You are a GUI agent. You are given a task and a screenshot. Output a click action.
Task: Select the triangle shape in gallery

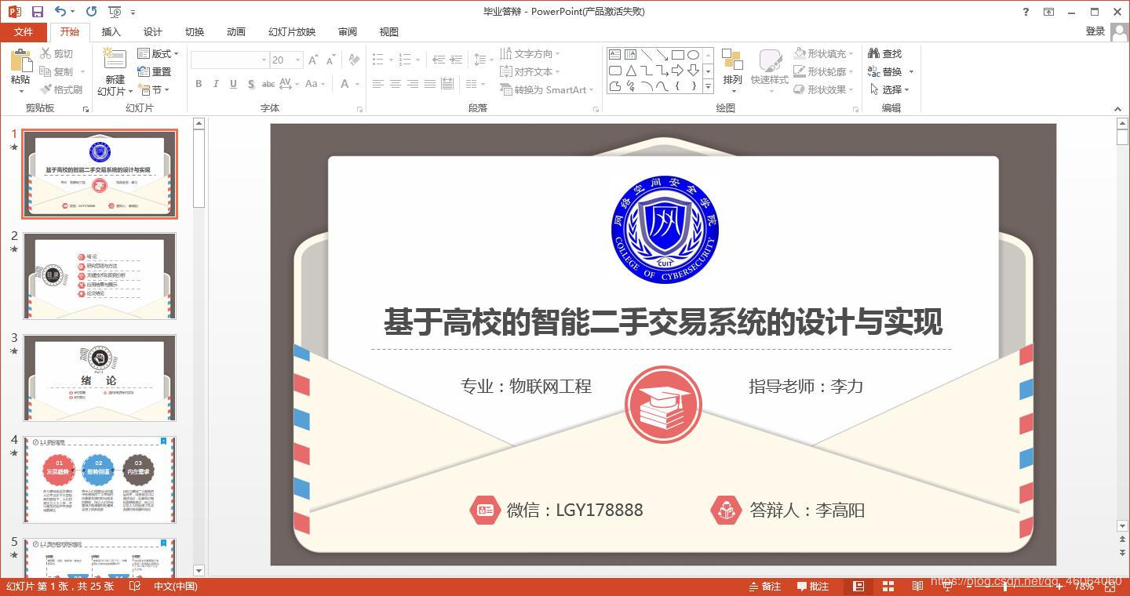(630, 71)
